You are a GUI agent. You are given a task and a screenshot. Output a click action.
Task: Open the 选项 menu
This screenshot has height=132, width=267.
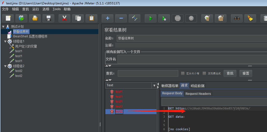click(46, 9)
